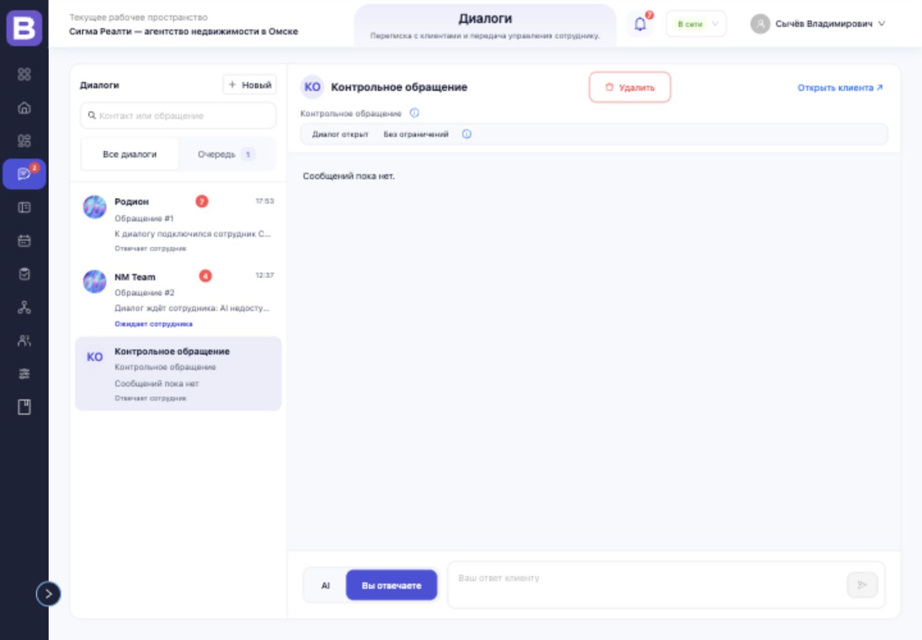Viewport: 922px width, 640px height.
Task: Open the calendar icon in the sidebar
Action: [24, 241]
